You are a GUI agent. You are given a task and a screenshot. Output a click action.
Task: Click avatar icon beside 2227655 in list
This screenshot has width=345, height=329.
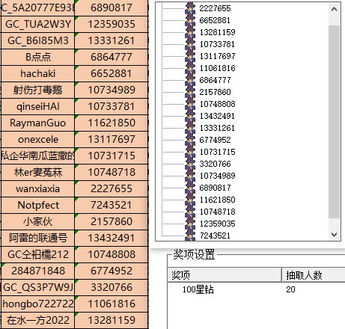(x=190, y=8)
